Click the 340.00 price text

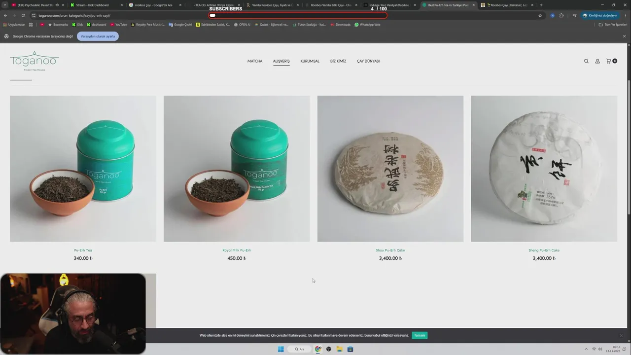coord(83,258)
